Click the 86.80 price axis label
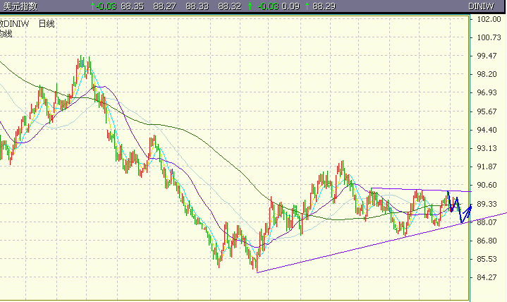507x302 pixels. (x=487, y=241)
